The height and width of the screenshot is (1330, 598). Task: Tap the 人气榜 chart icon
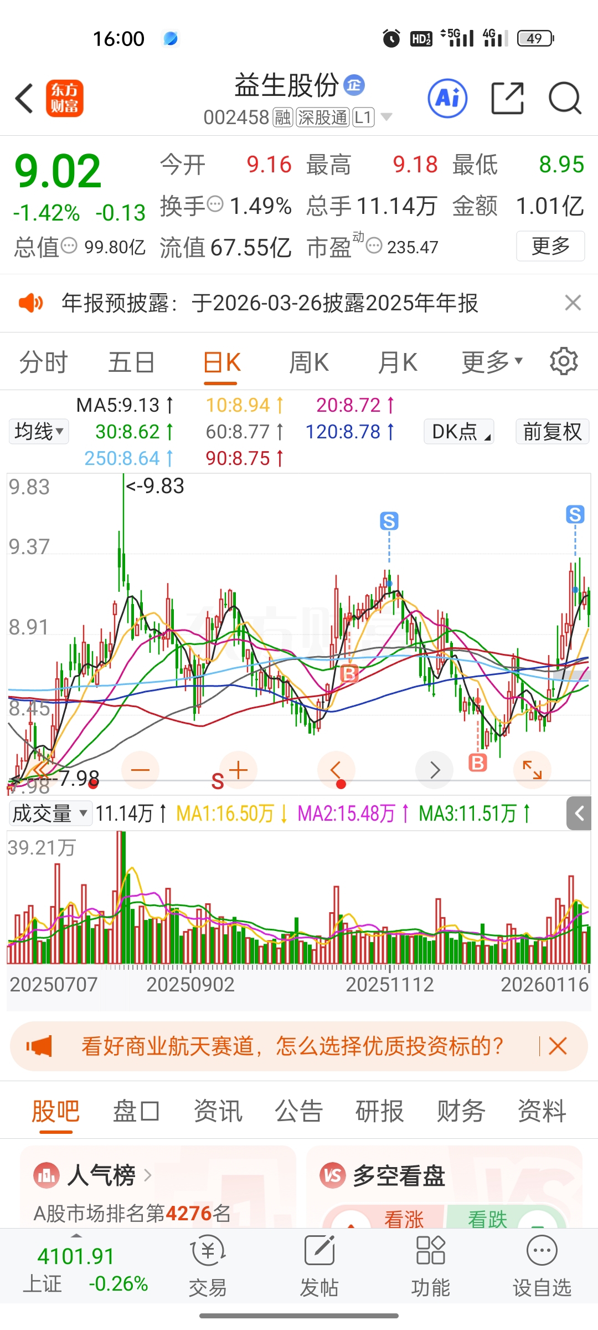coord(47,1175)
